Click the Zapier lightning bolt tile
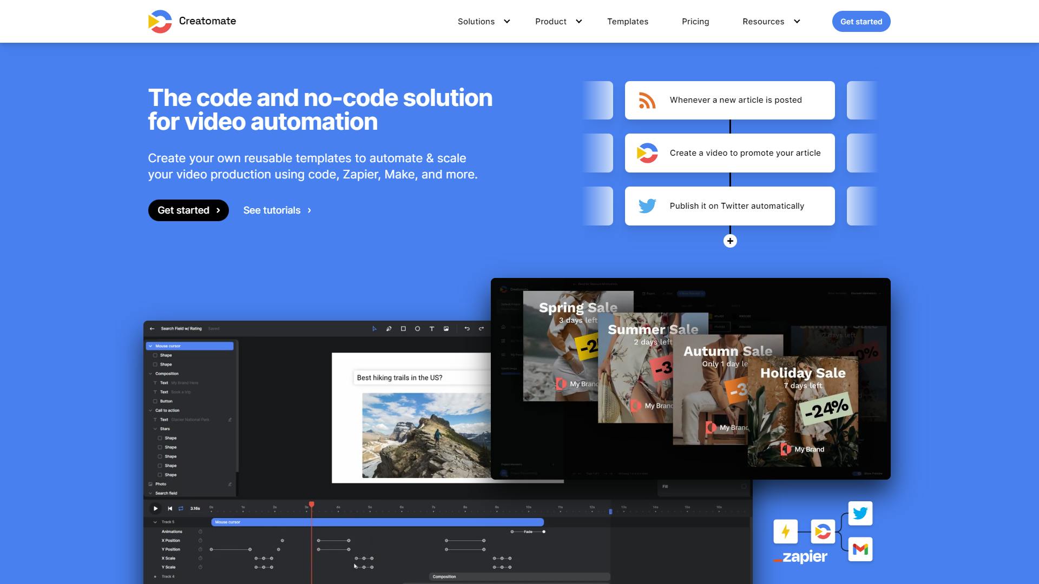Screen dimensions: 1039x584 (x=785, y=532)
